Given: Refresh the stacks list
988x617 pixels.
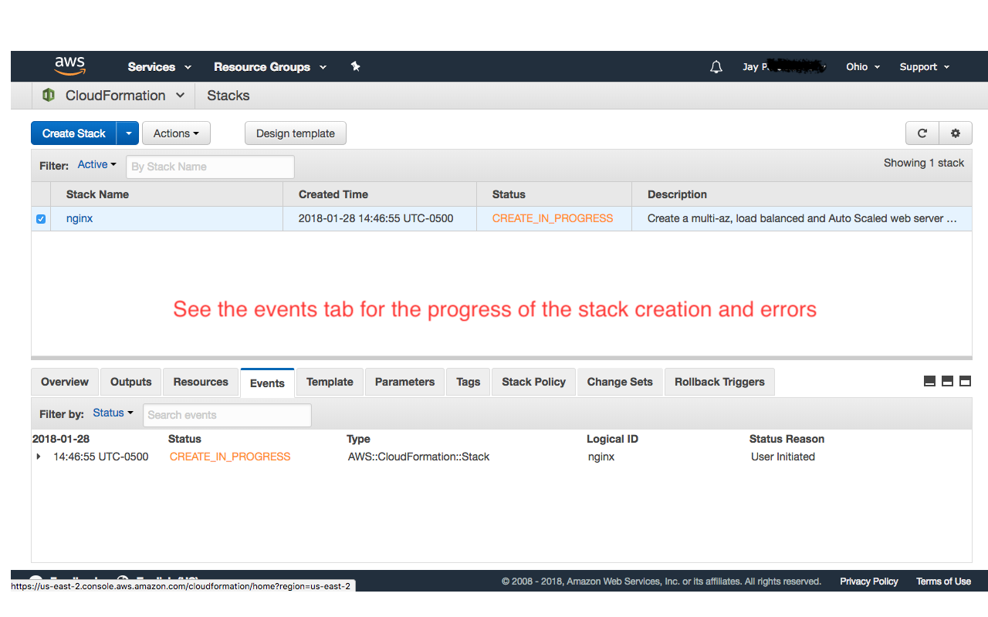Looking at the screenshot, I should coord(922,133).
